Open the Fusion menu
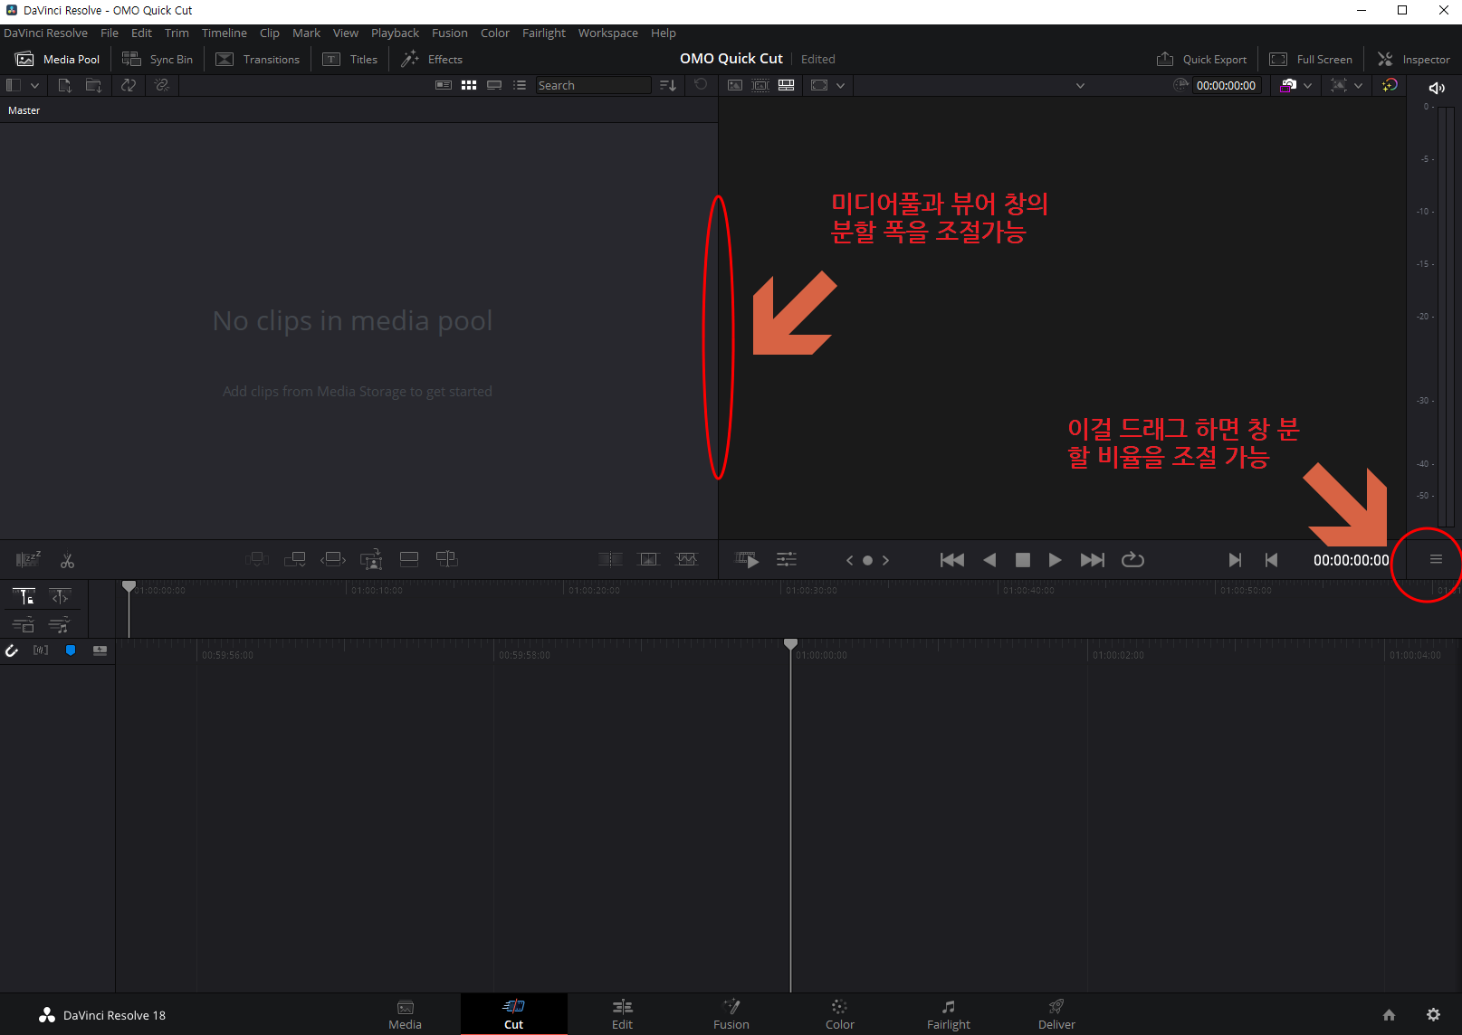Image resolution: width=1462 pixels, height=1035 pixels. point(450,33)
